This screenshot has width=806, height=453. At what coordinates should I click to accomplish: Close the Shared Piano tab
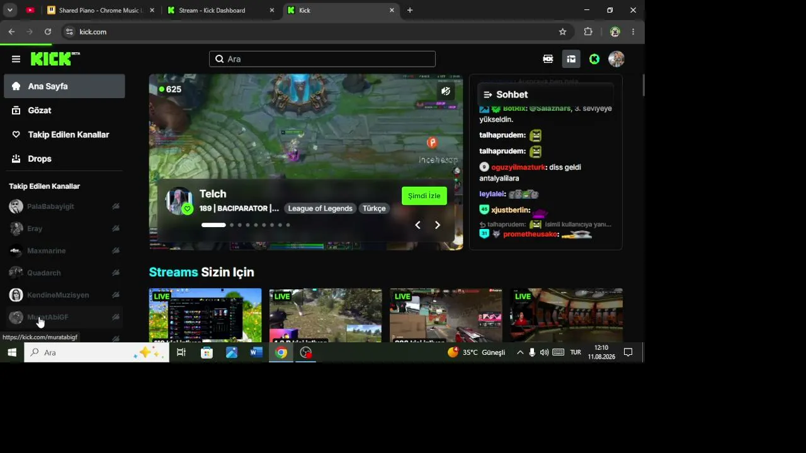pyautogui.click(x=152, y=10)
